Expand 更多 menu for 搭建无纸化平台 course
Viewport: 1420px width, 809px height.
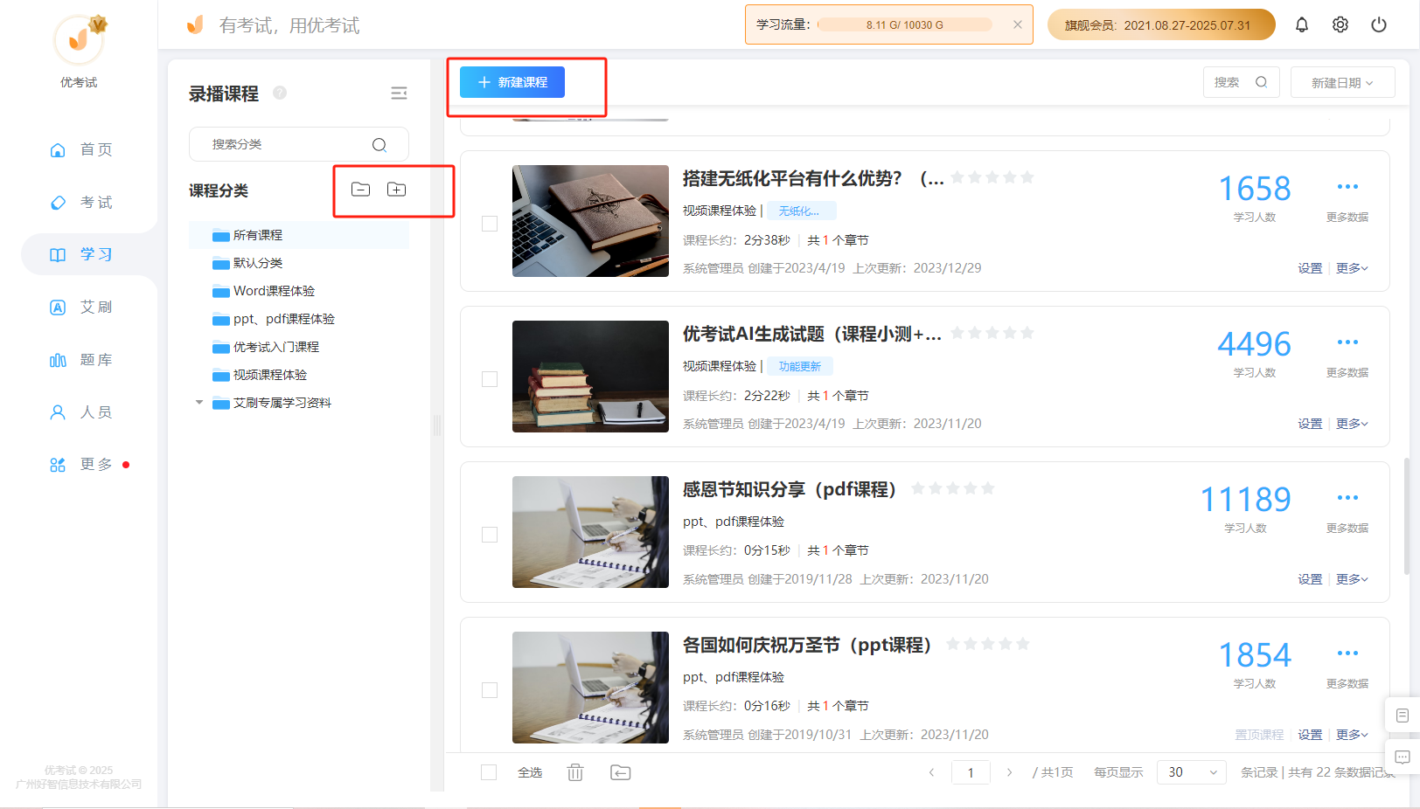1352,268
